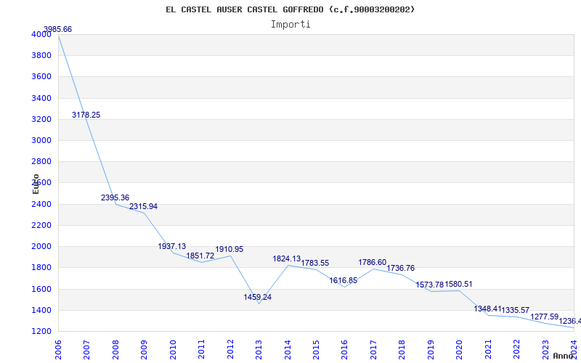
Task: Click the 3800 y-axis tick label
Action: click(42, 56)
